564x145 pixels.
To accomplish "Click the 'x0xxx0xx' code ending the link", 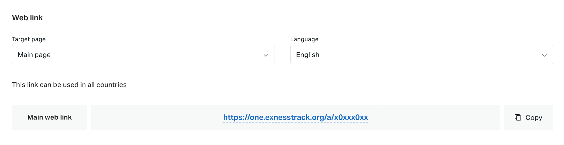I will [x=351, y=117].
